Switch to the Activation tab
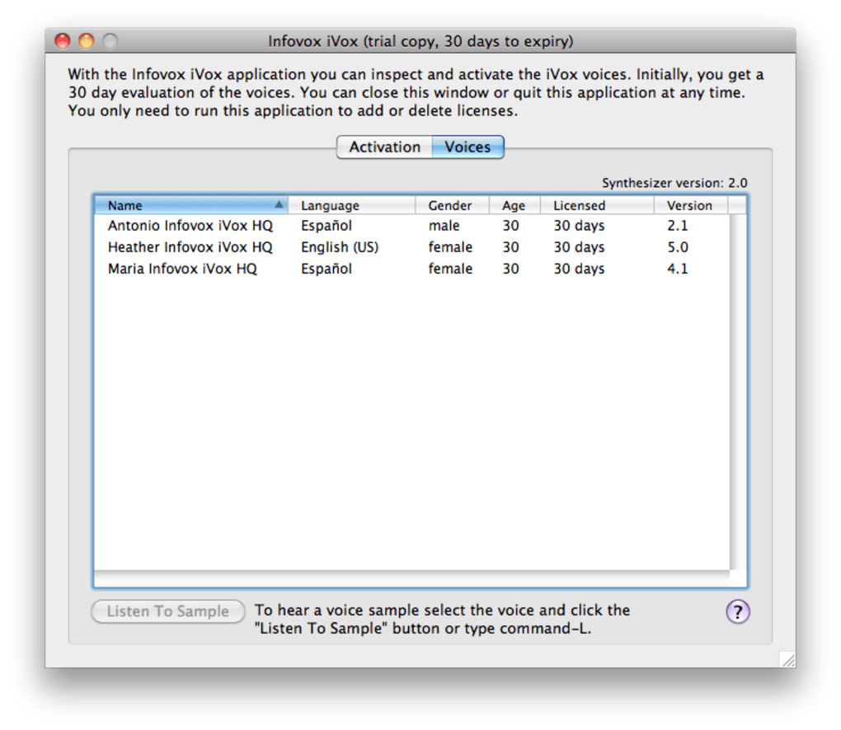The width and height of the screenshot is (841, 730). coord(384,147)
